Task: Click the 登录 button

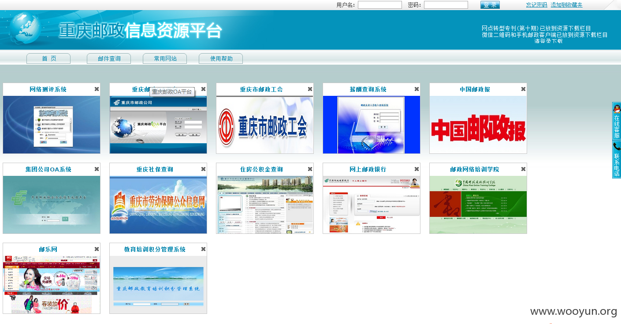Action: 490,5
